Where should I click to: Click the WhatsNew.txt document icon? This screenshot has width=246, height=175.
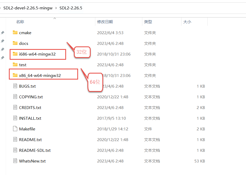coord(15,161)
